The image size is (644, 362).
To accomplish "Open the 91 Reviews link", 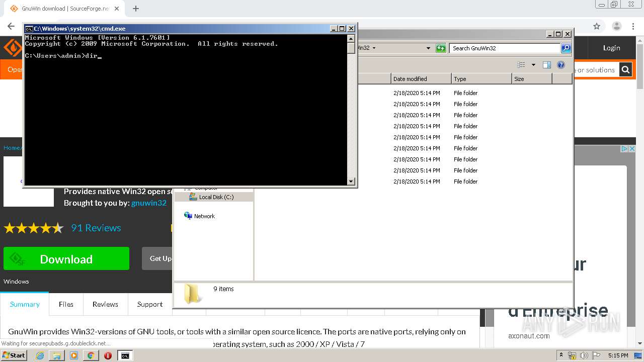I will pos(96,228).
